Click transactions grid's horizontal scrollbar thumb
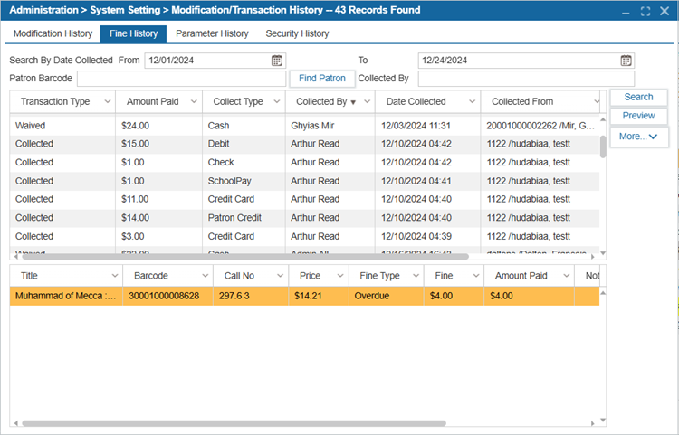The height and width of the screenshot is (435, 679). (245, 257)
